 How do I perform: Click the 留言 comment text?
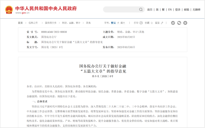[157, 23]
